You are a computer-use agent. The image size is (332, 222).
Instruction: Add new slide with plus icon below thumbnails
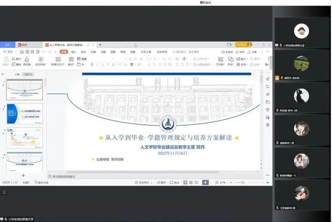pos(23,175)
